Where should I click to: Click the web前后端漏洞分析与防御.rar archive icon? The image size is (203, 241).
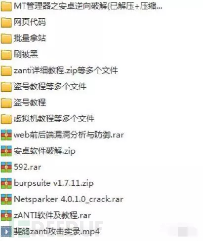coord(6,135)
